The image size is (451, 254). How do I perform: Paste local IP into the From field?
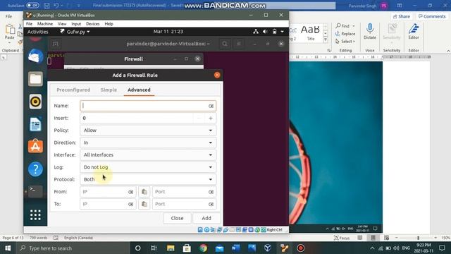(x=144, y=192)
